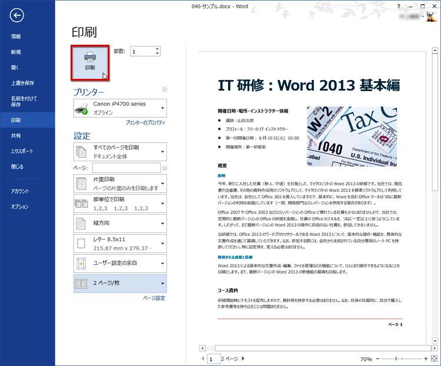Click the current page number box
441x366 pixels.
click(214, 359)
